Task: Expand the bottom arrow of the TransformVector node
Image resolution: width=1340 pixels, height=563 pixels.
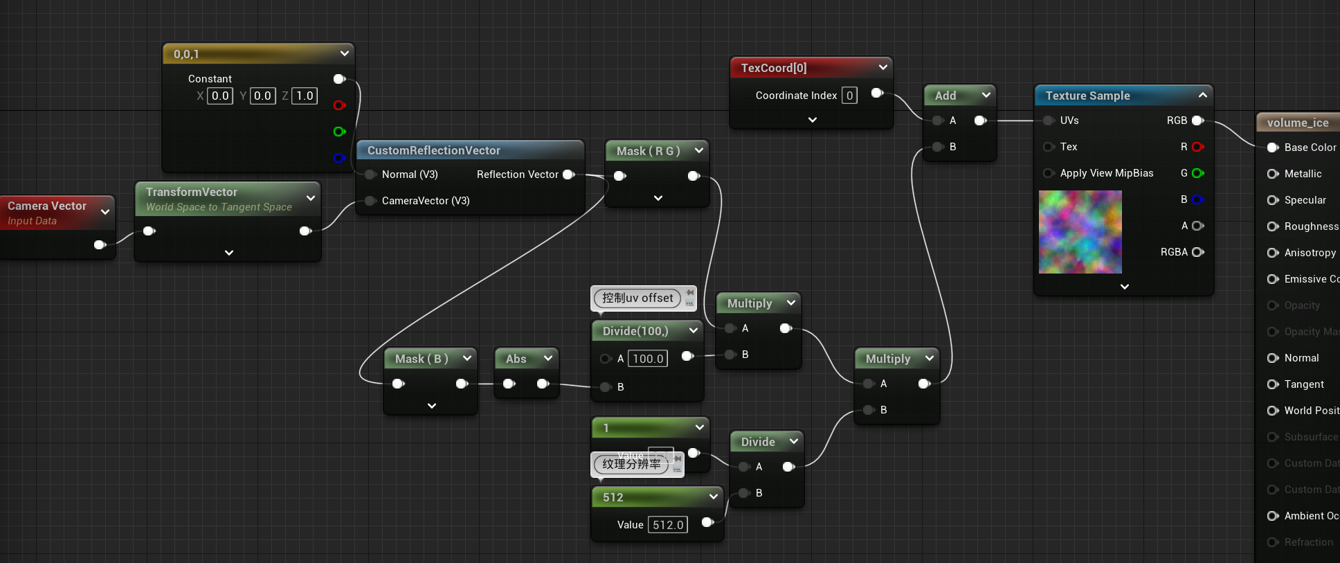Action: pyautogui.click(x=229, y=253)
